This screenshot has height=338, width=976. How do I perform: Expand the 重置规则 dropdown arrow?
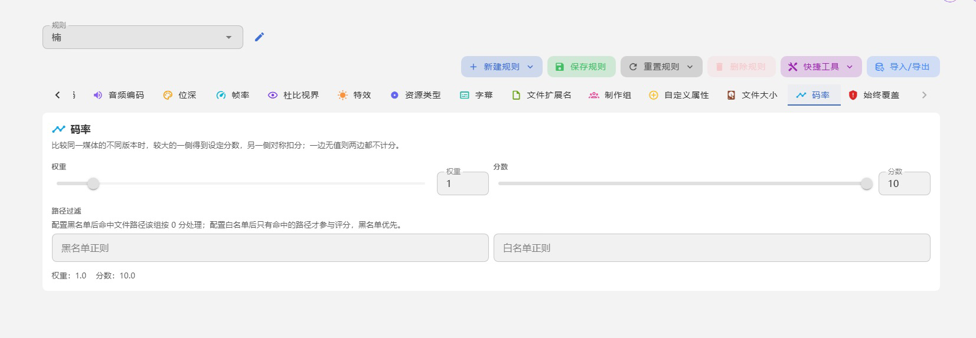(690, 67)
